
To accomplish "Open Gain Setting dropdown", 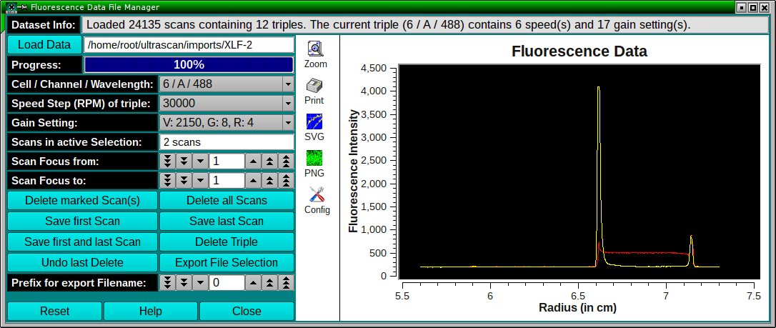I will [227, 123].
